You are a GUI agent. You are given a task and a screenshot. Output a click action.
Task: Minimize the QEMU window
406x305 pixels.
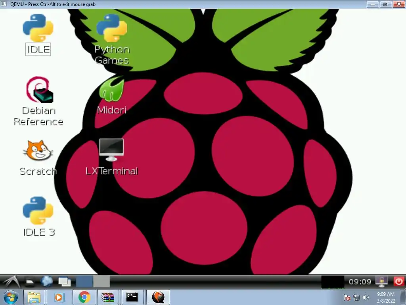coord(373,4)
